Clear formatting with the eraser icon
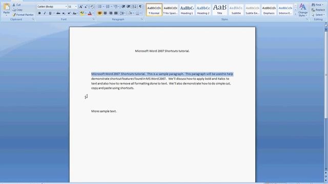Viewport: 328px width, 184px height. 92,7
